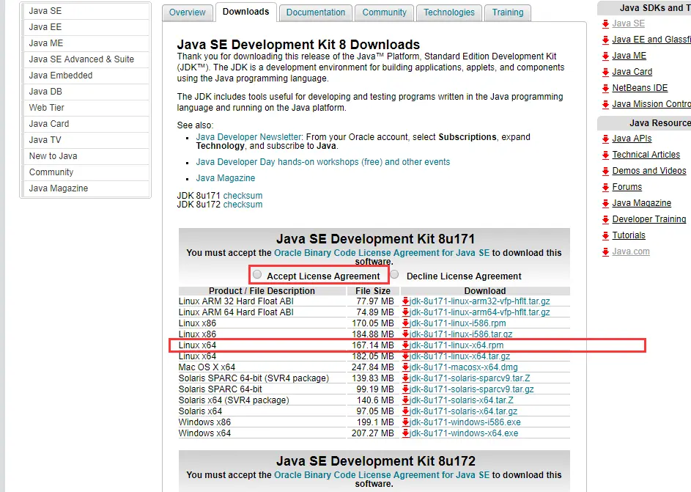Click red arrow icon beside Forums

coord(605,188)
